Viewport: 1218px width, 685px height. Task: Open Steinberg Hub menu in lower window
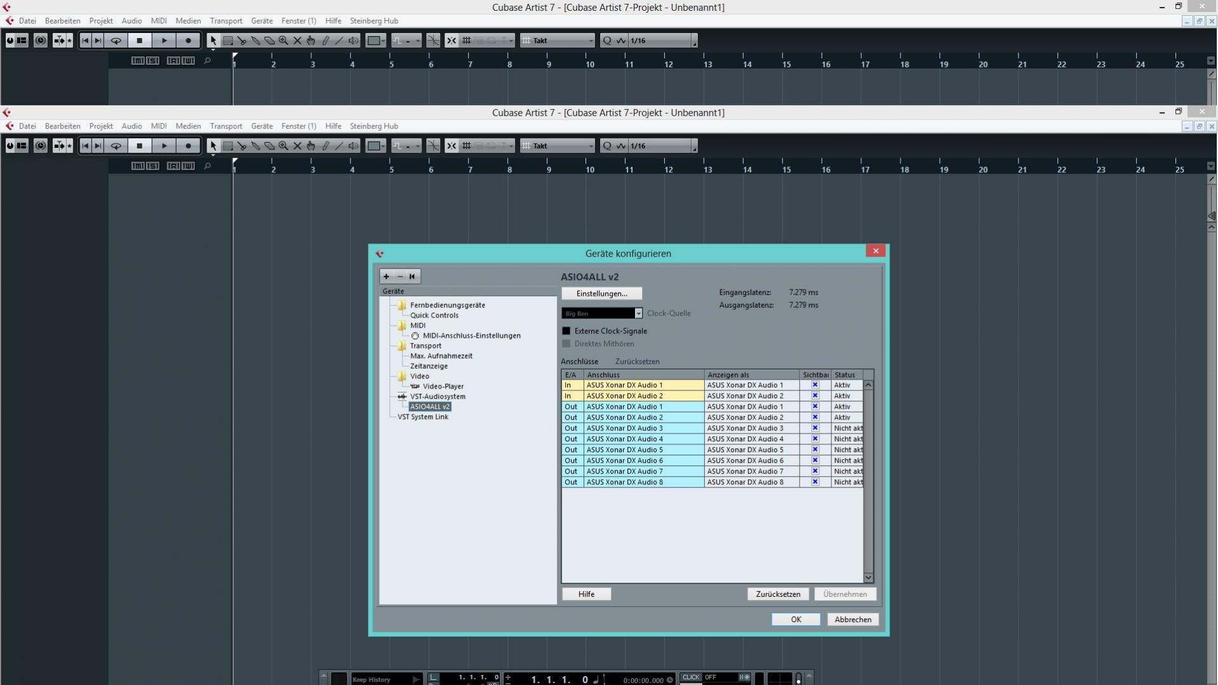point(374,126)
